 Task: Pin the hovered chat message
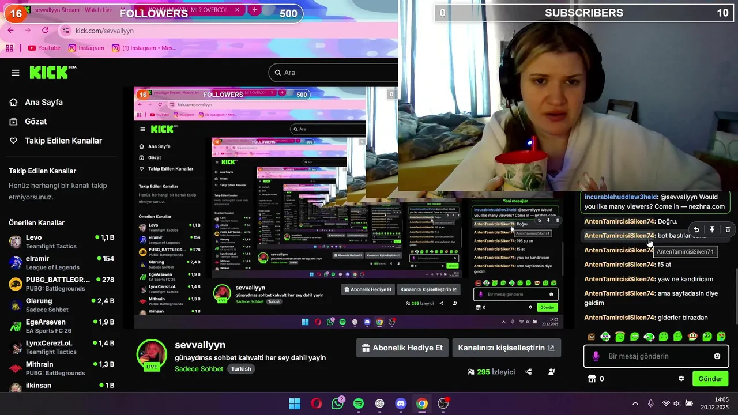click(712, 229)
